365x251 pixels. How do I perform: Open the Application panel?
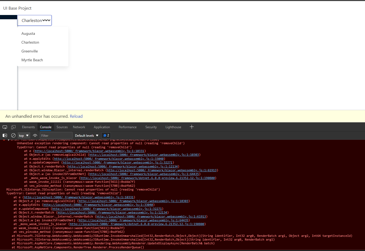pos(102,127)
